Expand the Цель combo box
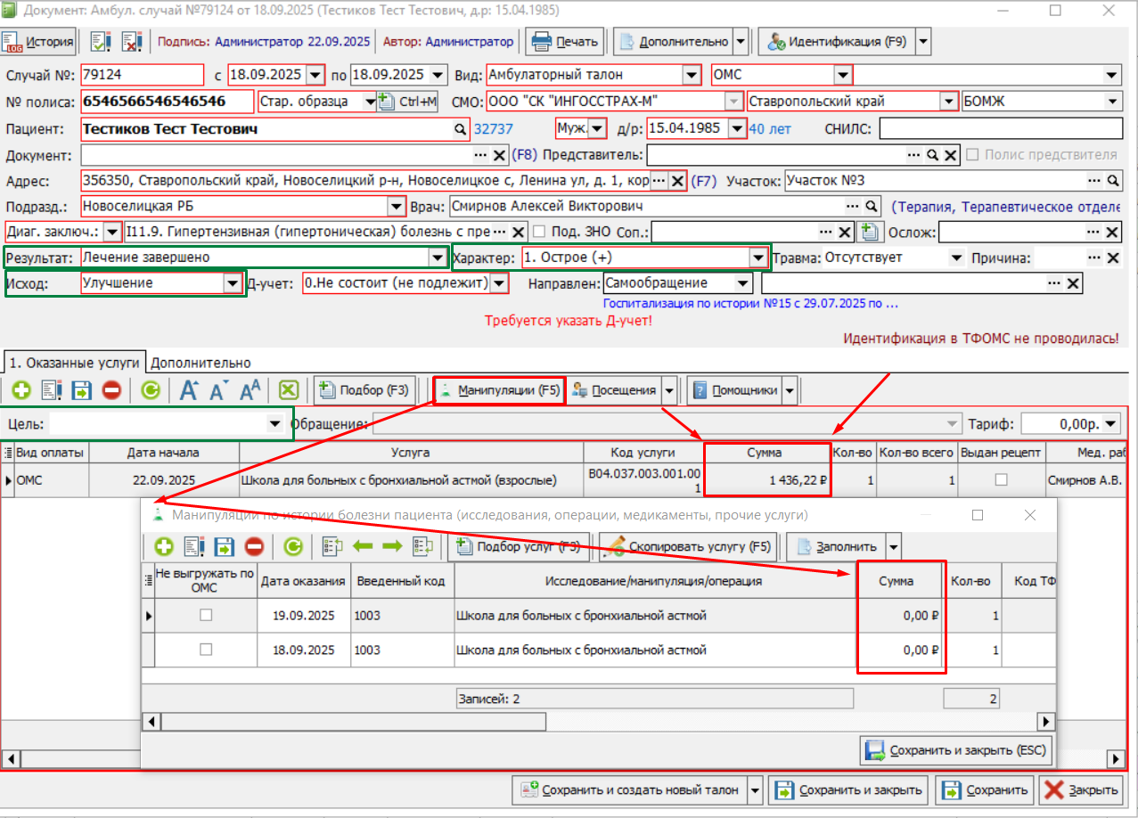 point(274,424)
